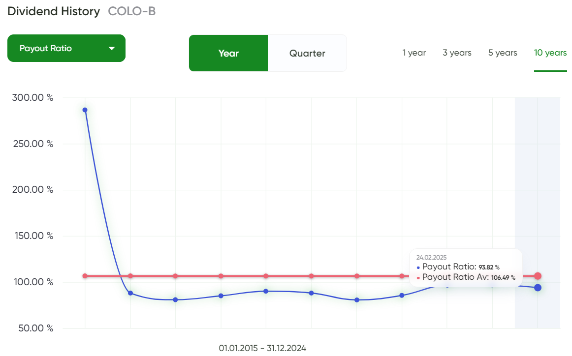Click the 150.00 % axis label
This screenshot has height=356, width=572.
[34, 236]
